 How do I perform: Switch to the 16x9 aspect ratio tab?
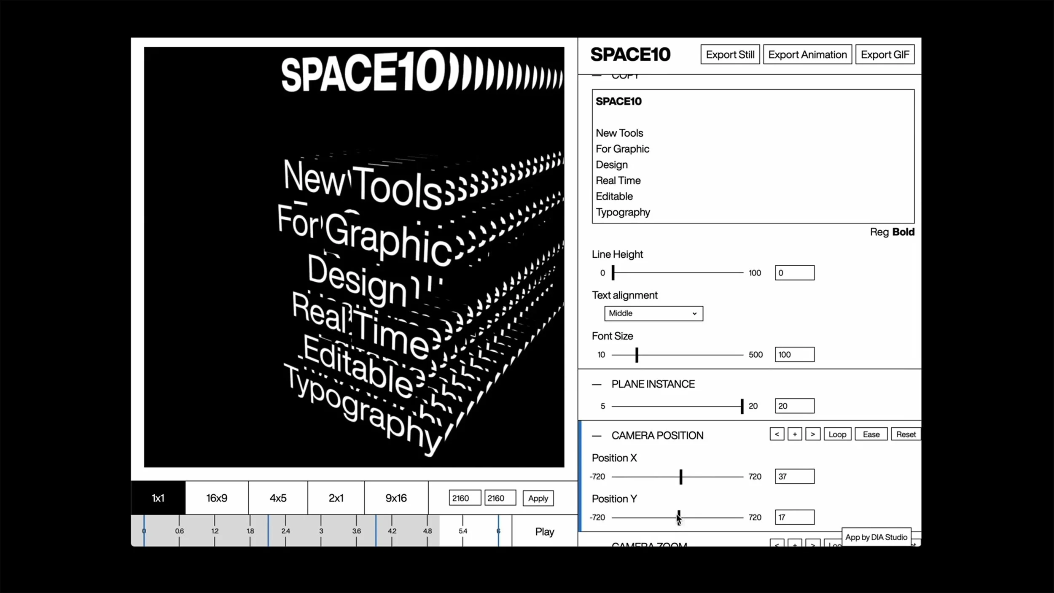217,498
